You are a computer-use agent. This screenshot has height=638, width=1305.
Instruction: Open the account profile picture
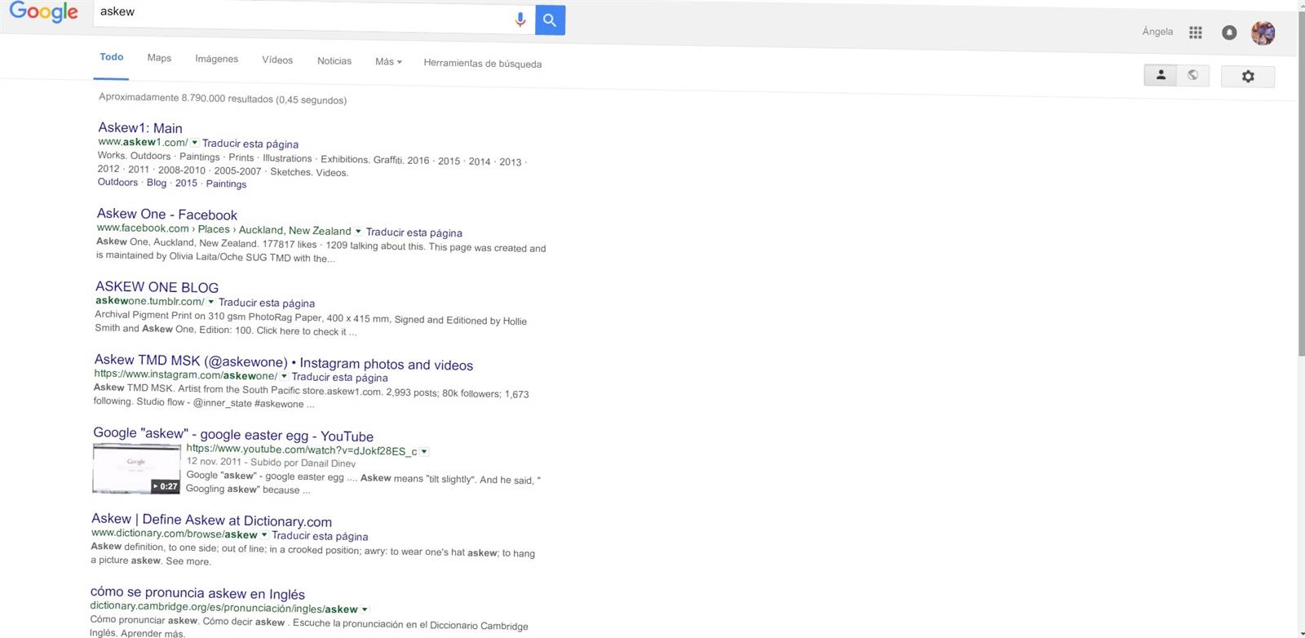[1263, 33]
